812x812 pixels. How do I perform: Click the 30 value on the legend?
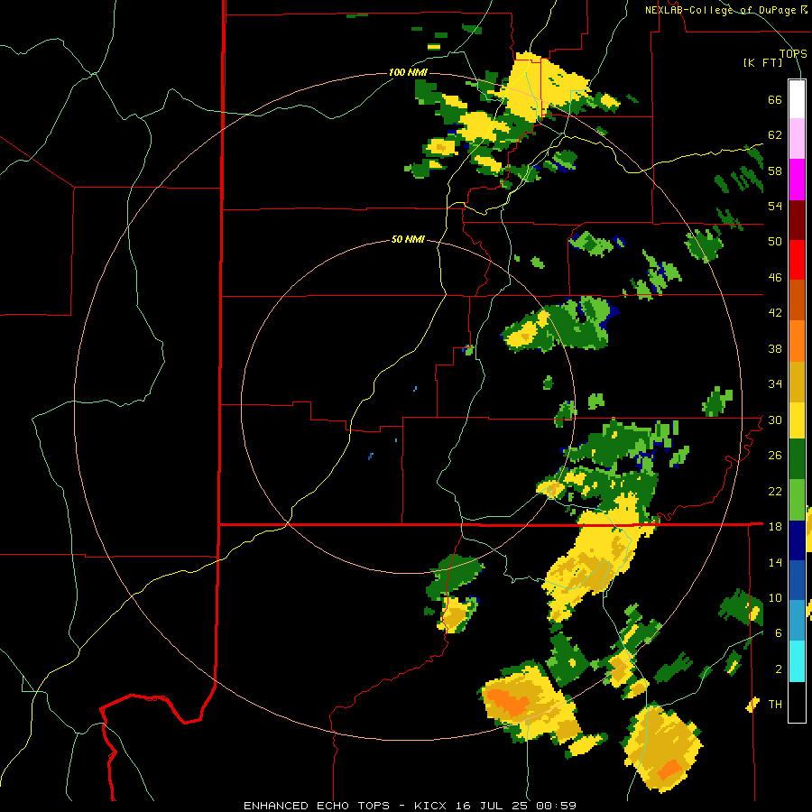pyautogui.click(x=775, y=420)
